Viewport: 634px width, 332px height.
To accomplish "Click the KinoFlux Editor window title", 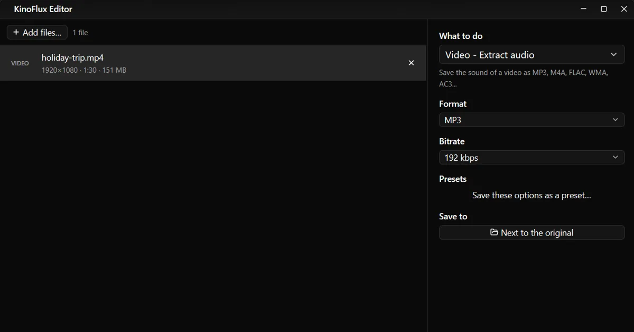I will 43,9.
